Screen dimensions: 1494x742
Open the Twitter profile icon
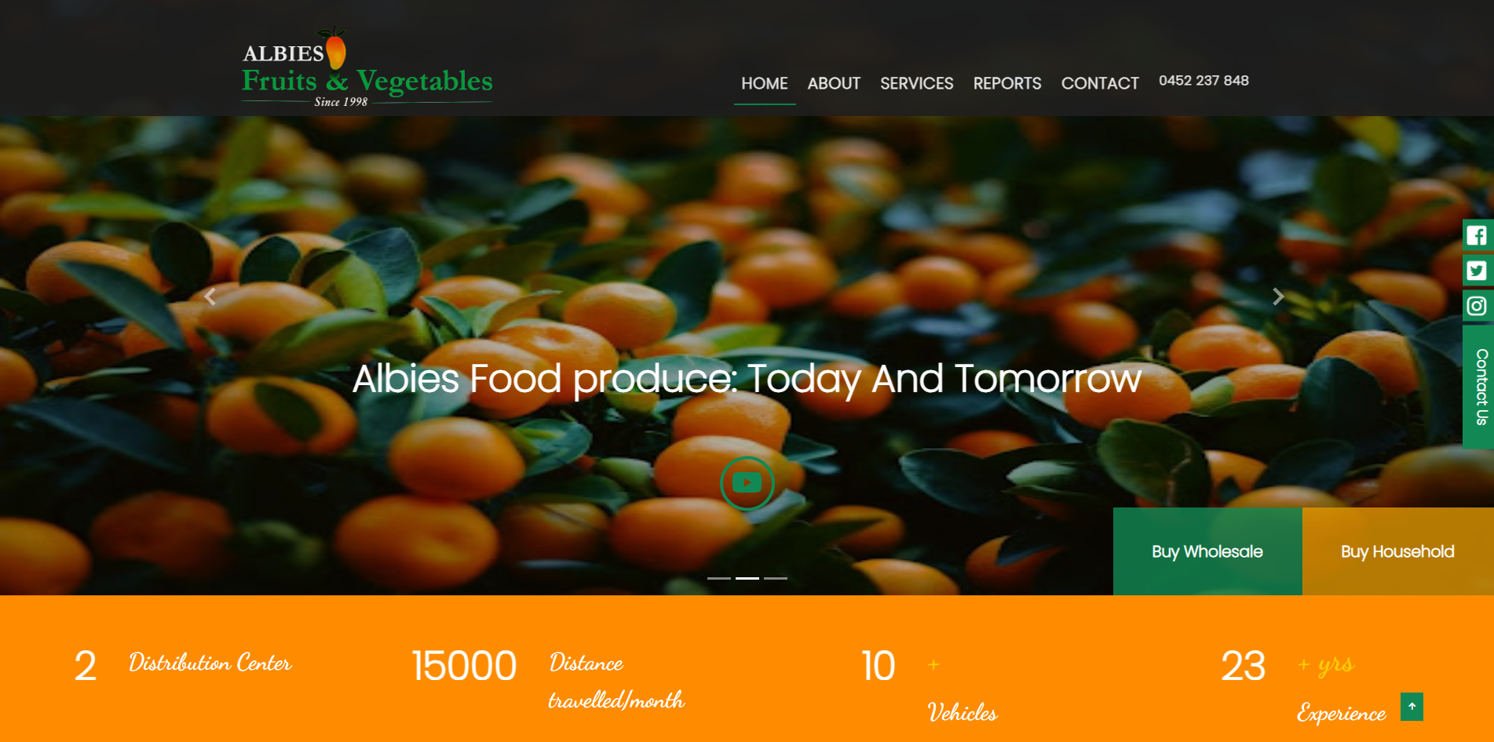pos(1477,271)
